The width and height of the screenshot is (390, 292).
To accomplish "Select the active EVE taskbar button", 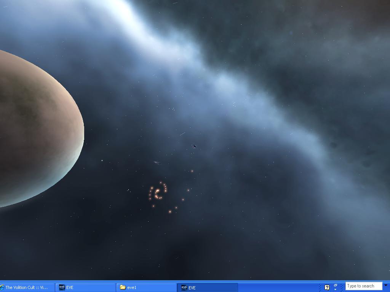I will click(x=208, y=287).
